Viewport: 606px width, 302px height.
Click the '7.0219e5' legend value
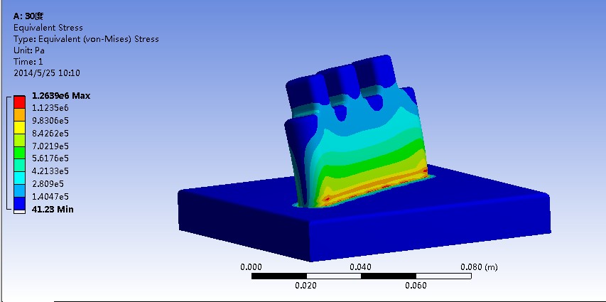coord(50,146)
